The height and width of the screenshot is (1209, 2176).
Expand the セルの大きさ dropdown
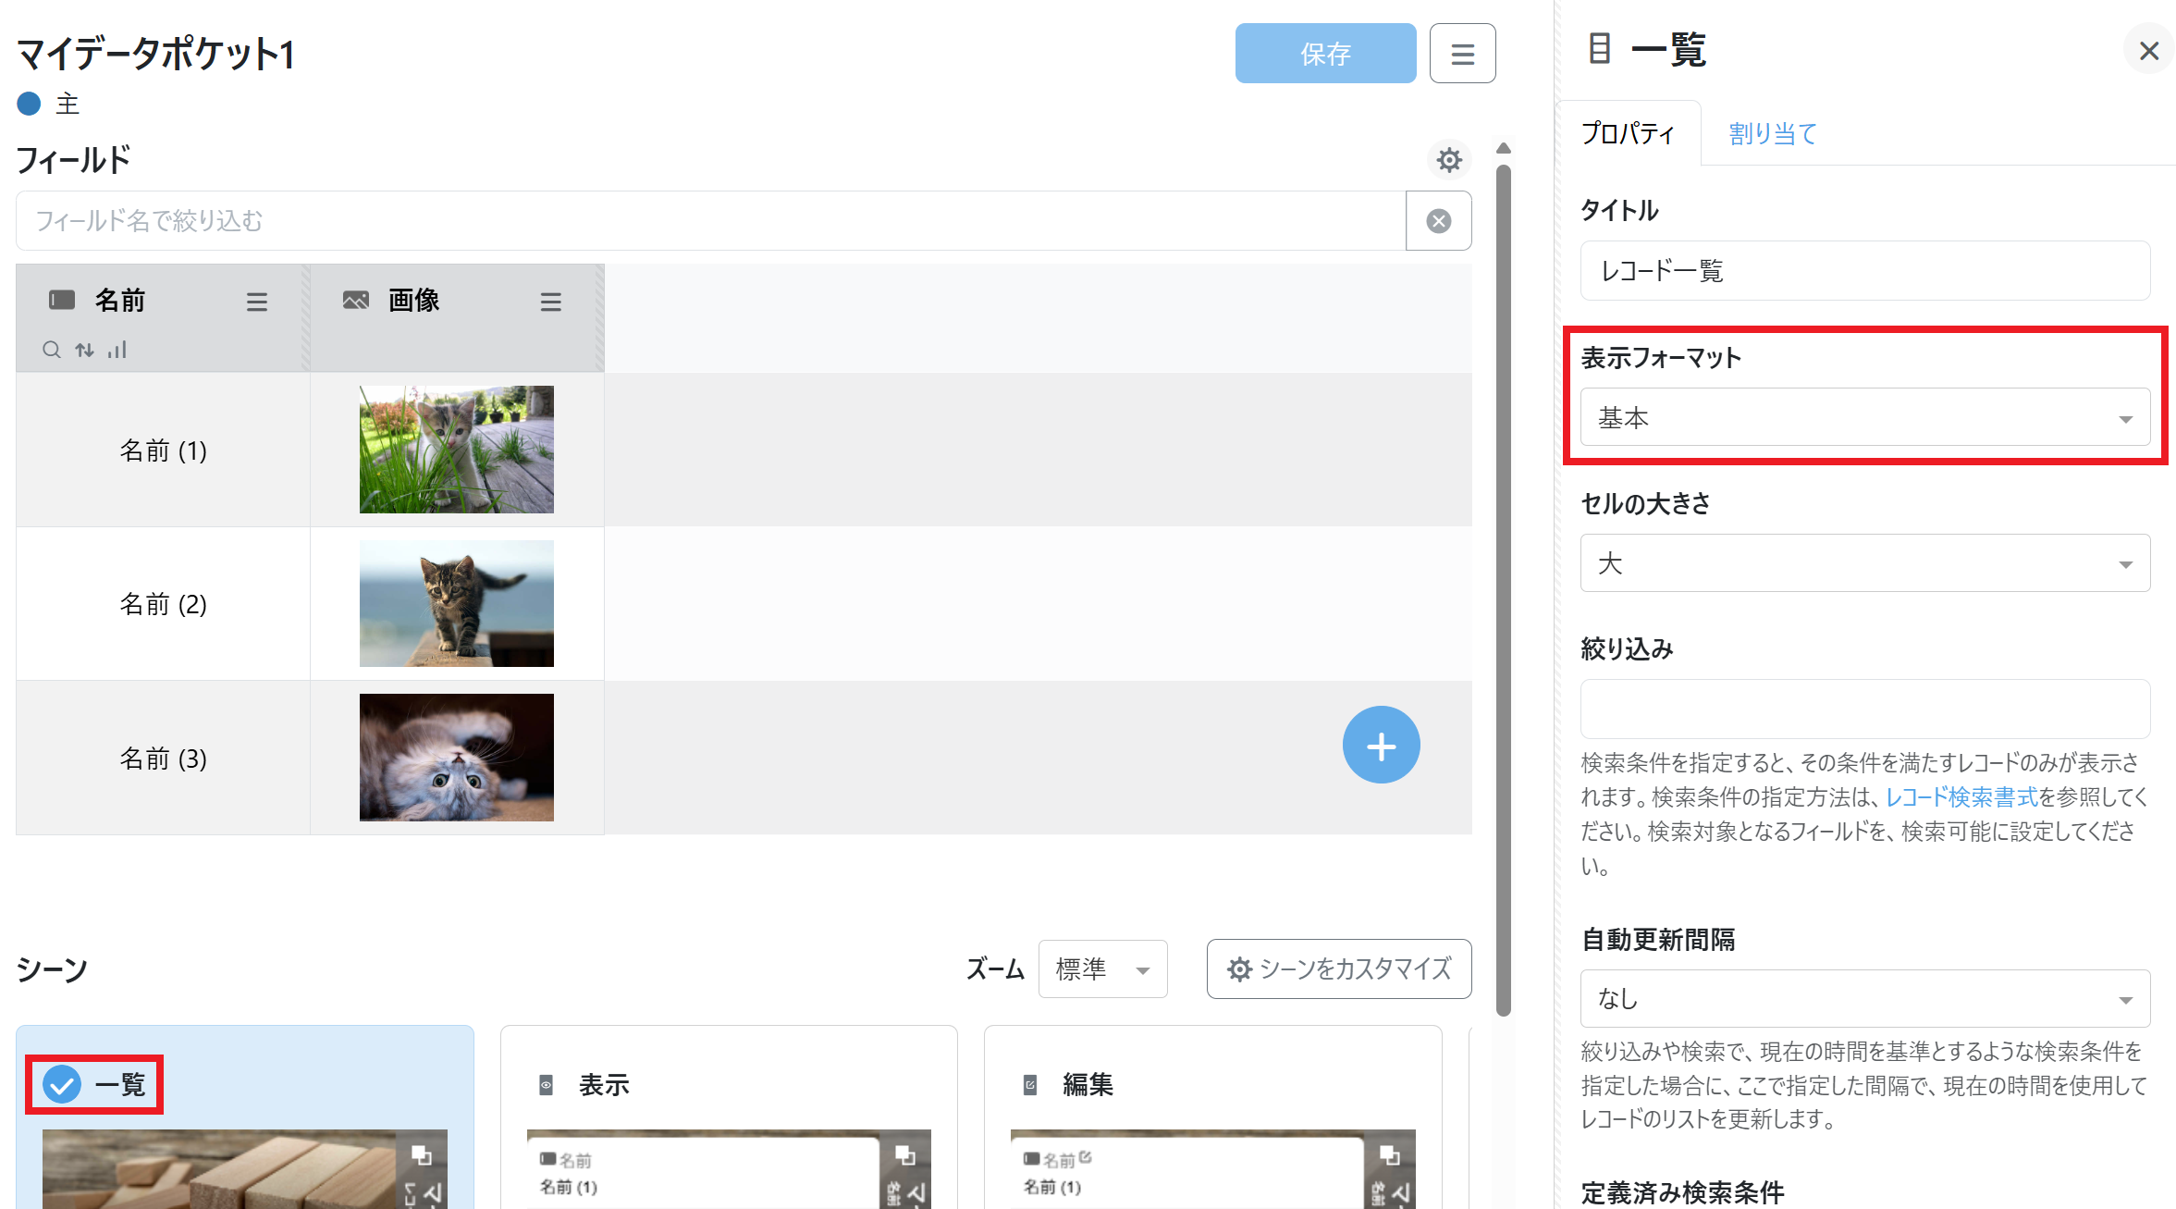click(1864, 563)
